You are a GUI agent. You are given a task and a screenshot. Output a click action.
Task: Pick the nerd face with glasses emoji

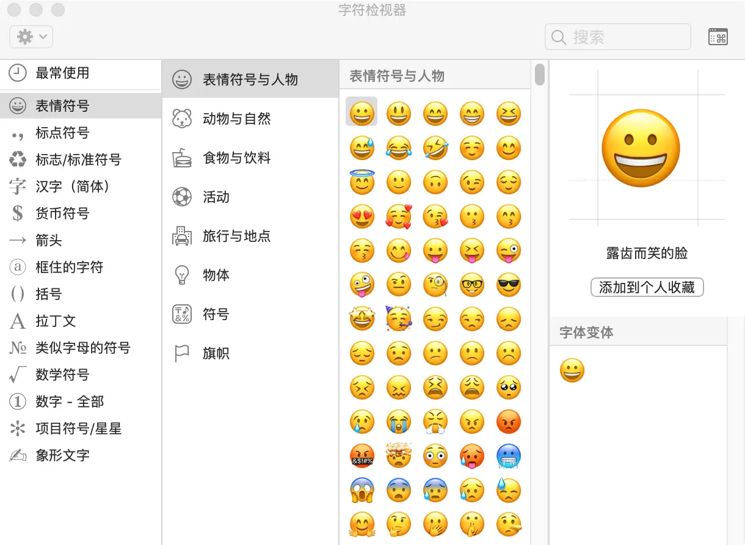(x=471, y=284)
